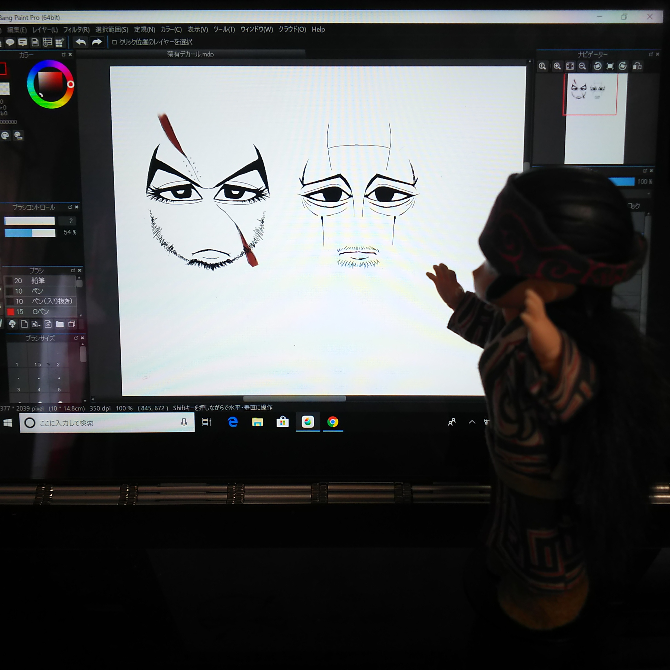Download cloud brush in Brush panel
Image resolution: width=670 pixels, height=670 pixels.
point(12,324)
